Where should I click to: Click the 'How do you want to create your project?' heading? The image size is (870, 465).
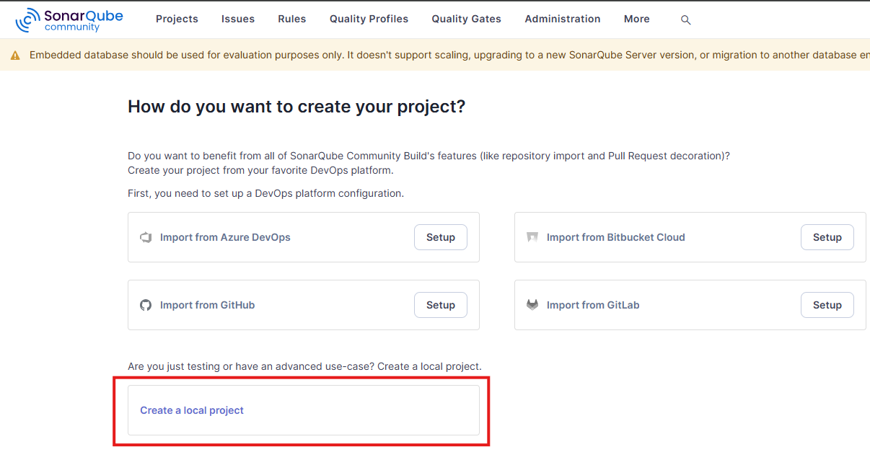296,107
